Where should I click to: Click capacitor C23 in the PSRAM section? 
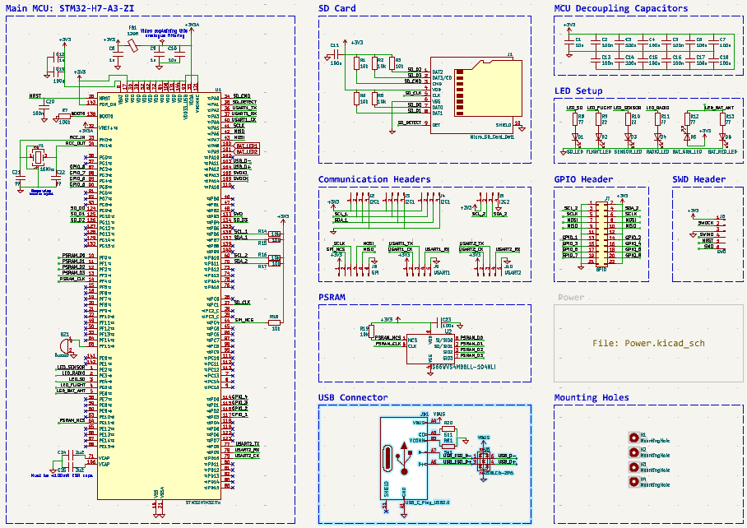(439, 322)
